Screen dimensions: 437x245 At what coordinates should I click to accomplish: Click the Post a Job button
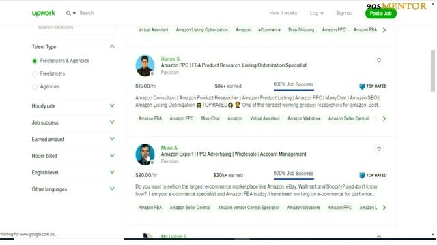[x=381, y=14]
